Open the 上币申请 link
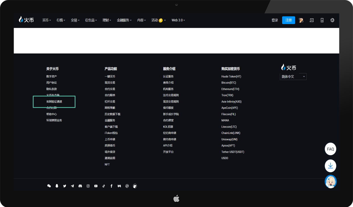 click(x=110, y=139)
